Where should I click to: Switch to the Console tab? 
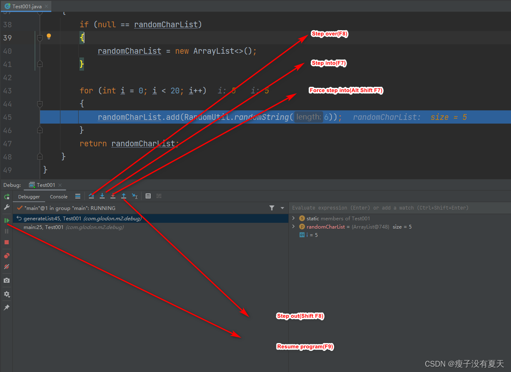point(58,196)
